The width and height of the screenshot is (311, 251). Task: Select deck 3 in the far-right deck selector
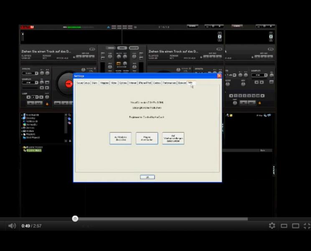coord(271,40)
